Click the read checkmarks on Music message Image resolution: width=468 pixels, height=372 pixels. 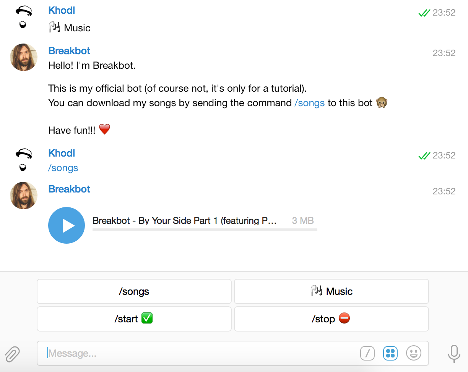pos(424,13)
